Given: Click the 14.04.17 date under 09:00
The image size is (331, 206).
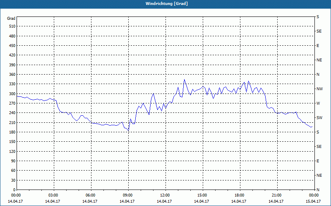Looking at the screenshot, I should (x=127, y=201).
